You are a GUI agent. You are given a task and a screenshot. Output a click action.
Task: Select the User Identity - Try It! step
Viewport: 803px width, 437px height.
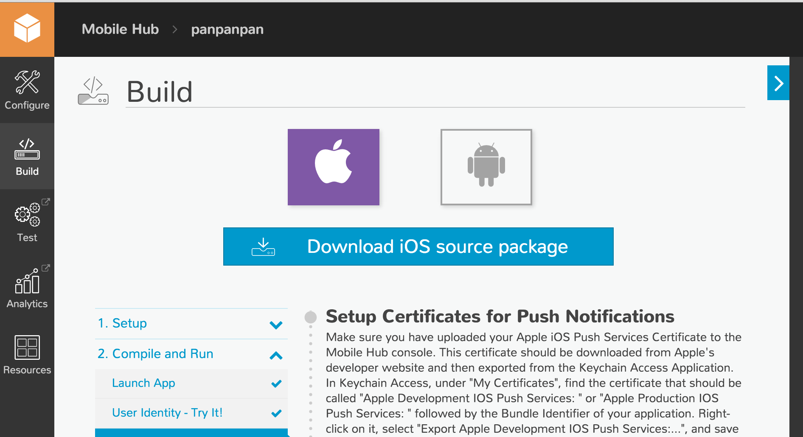click(x=191, y=413)
